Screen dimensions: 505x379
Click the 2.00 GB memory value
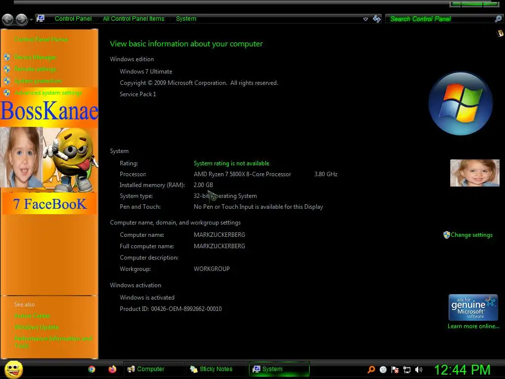[203, 185]
